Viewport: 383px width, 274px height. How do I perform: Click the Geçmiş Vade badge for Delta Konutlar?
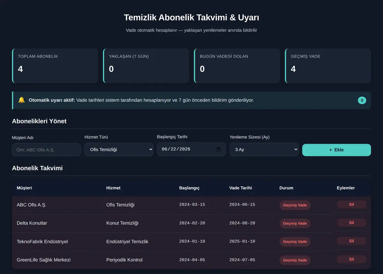point(295,223)
